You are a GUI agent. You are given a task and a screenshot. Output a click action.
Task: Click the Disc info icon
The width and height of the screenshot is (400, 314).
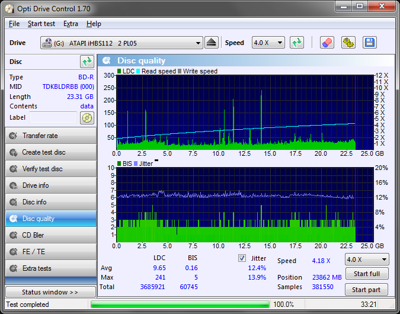[13, 202]
